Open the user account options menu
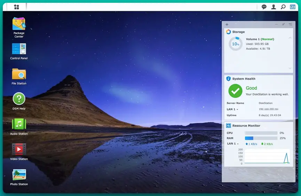 click(x=274, y=7)
